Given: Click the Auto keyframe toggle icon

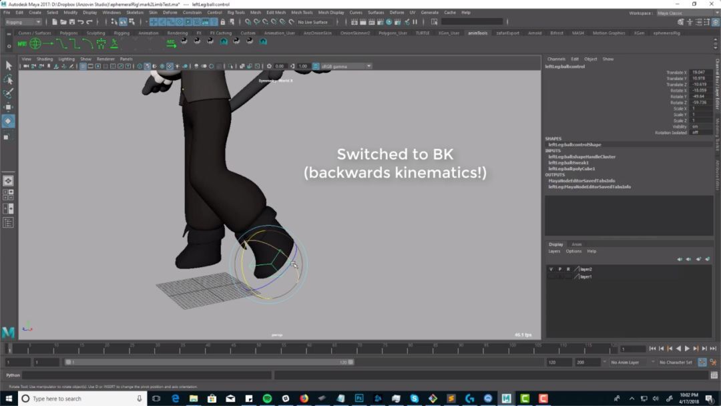Looking at the screenshot, I should coord(702,362).
